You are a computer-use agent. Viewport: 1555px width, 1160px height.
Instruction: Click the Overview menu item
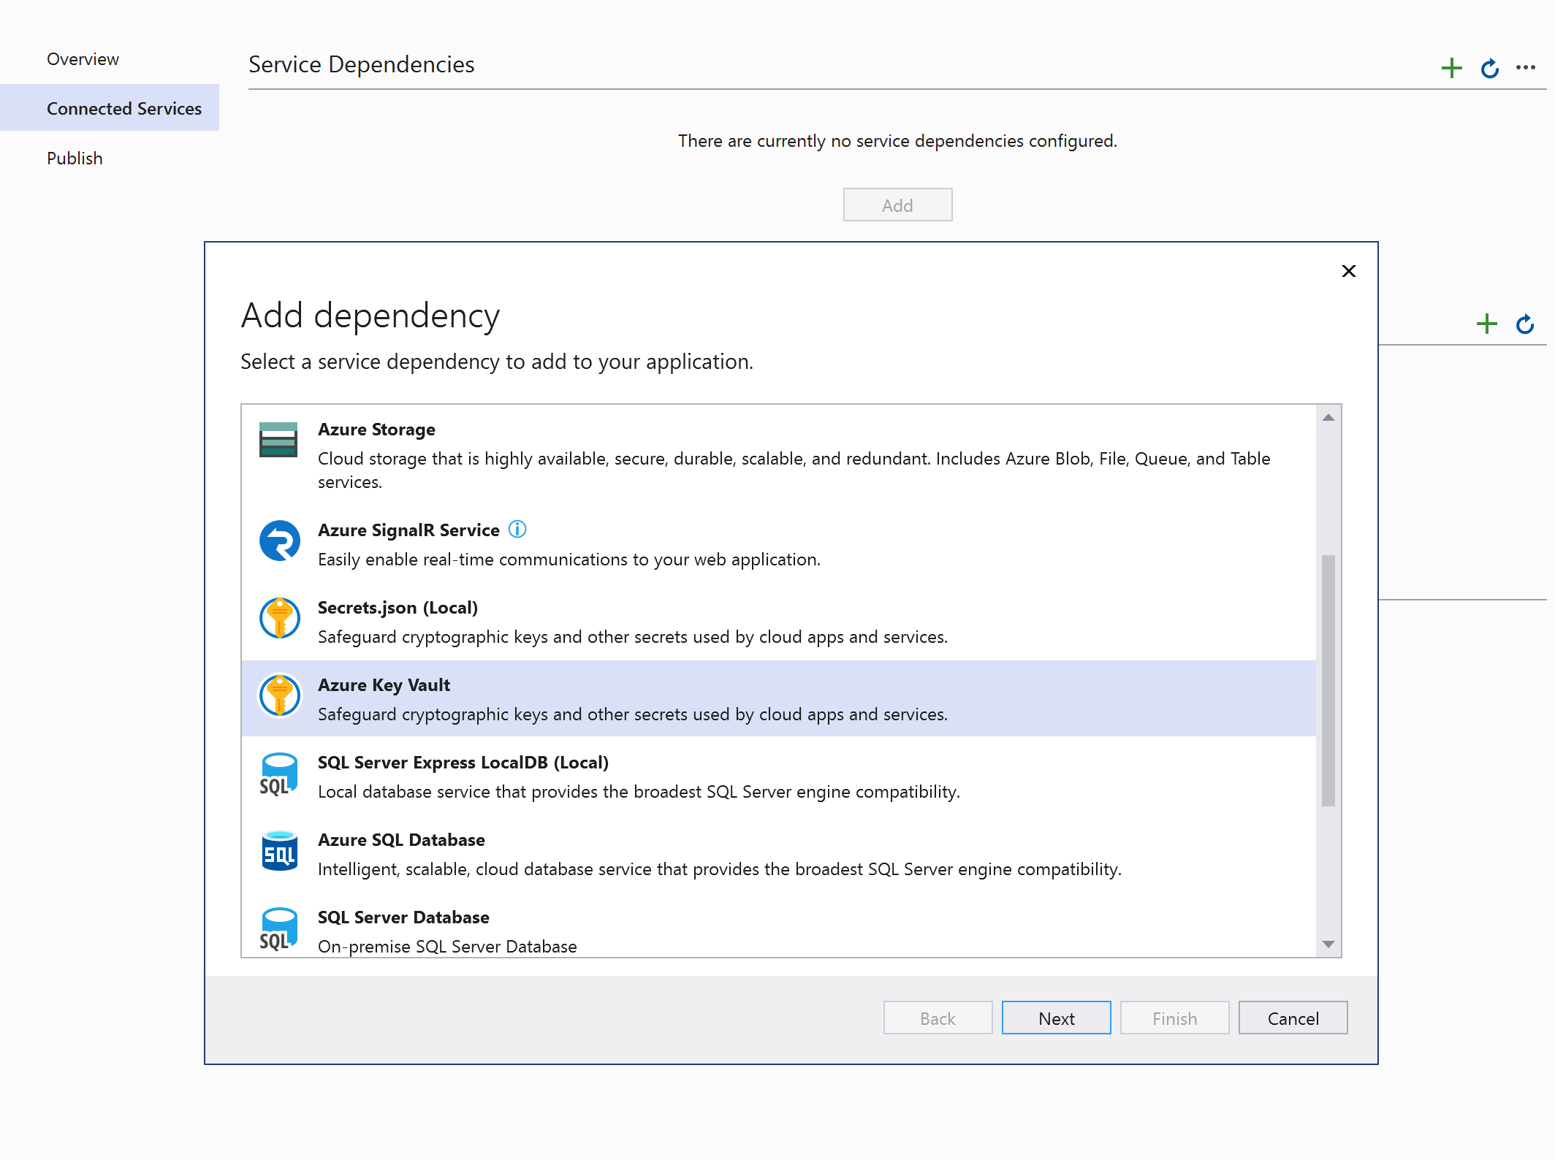click(83, 58)
